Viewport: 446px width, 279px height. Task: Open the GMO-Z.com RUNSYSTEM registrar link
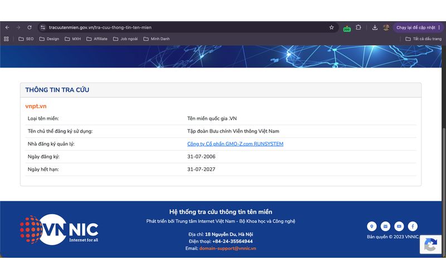[x=235, y=144]
